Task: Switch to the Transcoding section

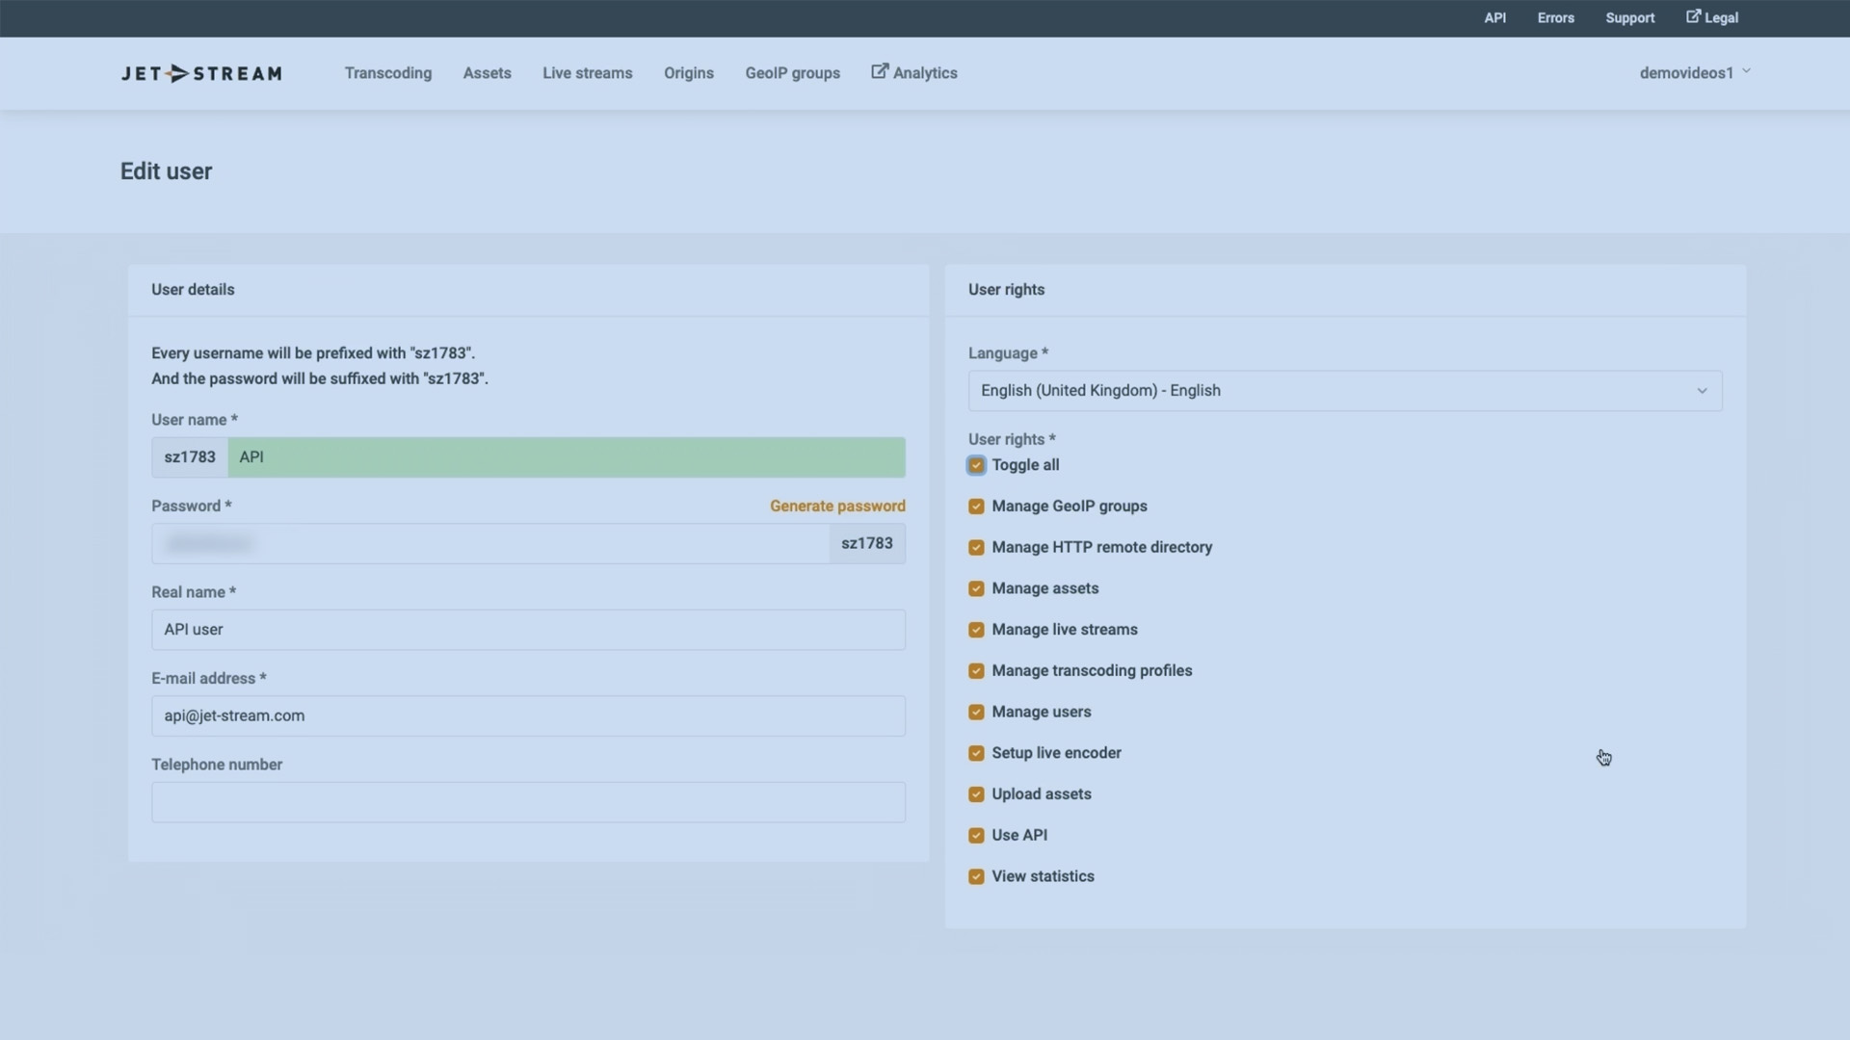Action: [x=387, y=72]
